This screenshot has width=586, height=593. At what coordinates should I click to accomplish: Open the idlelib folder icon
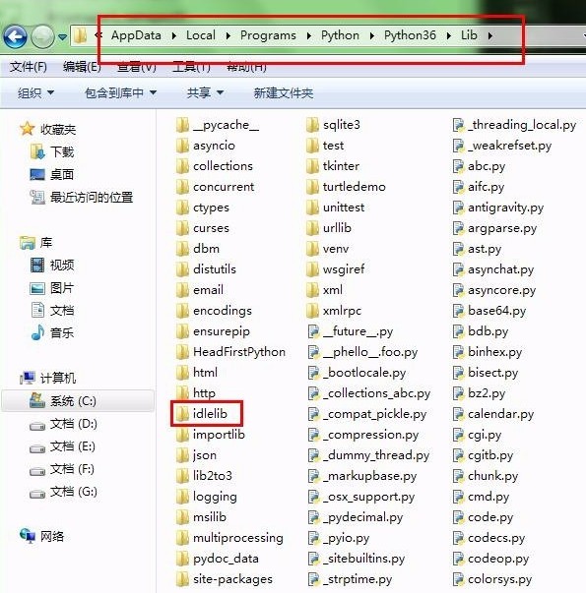click(182, 414)
